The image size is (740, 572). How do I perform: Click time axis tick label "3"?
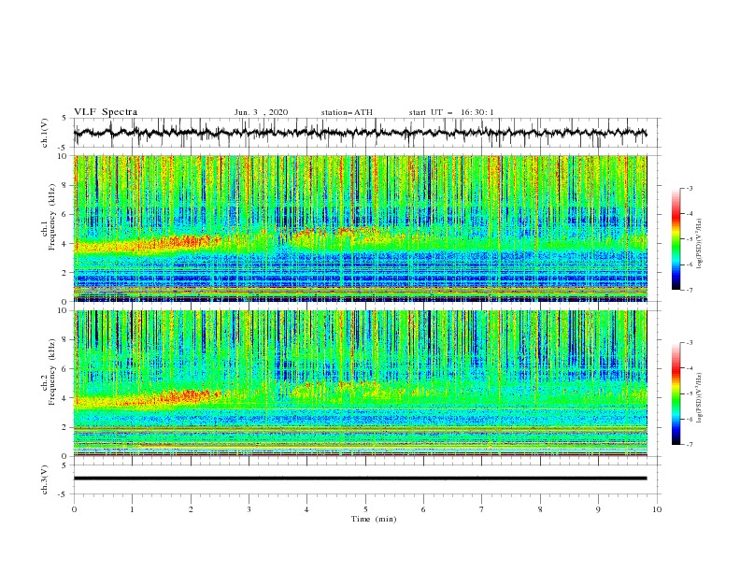tap(249, 509)
